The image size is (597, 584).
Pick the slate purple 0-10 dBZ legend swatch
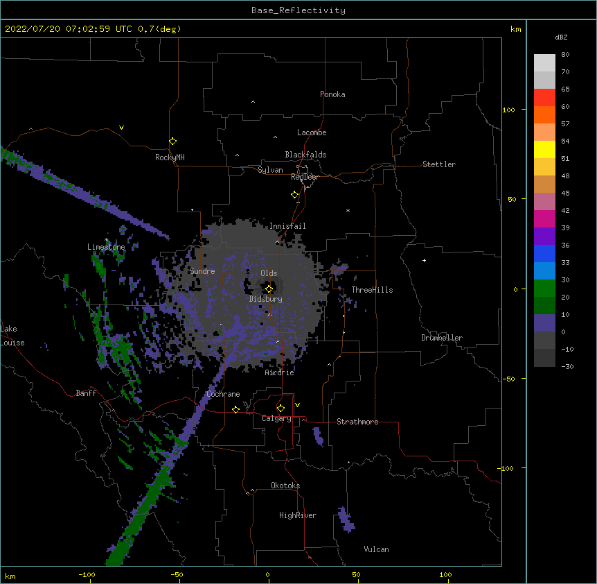pyautogui.click(x=544, y=323)
